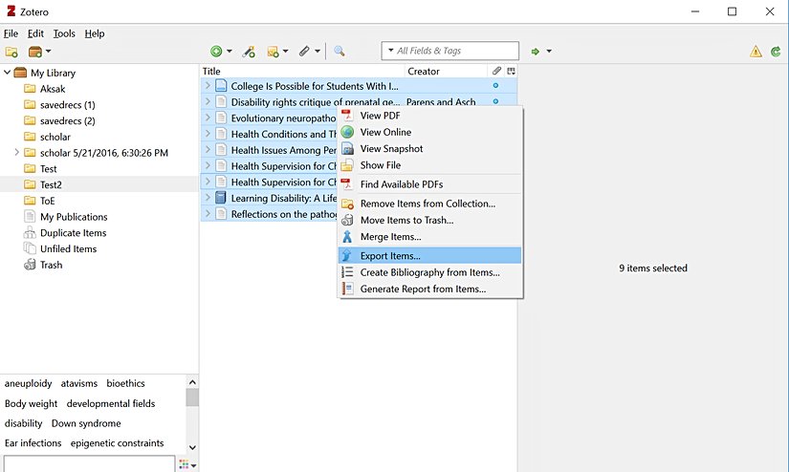The image size is (789, 472).
Task: Click the sync error warning icon
Action: point(756,52)
